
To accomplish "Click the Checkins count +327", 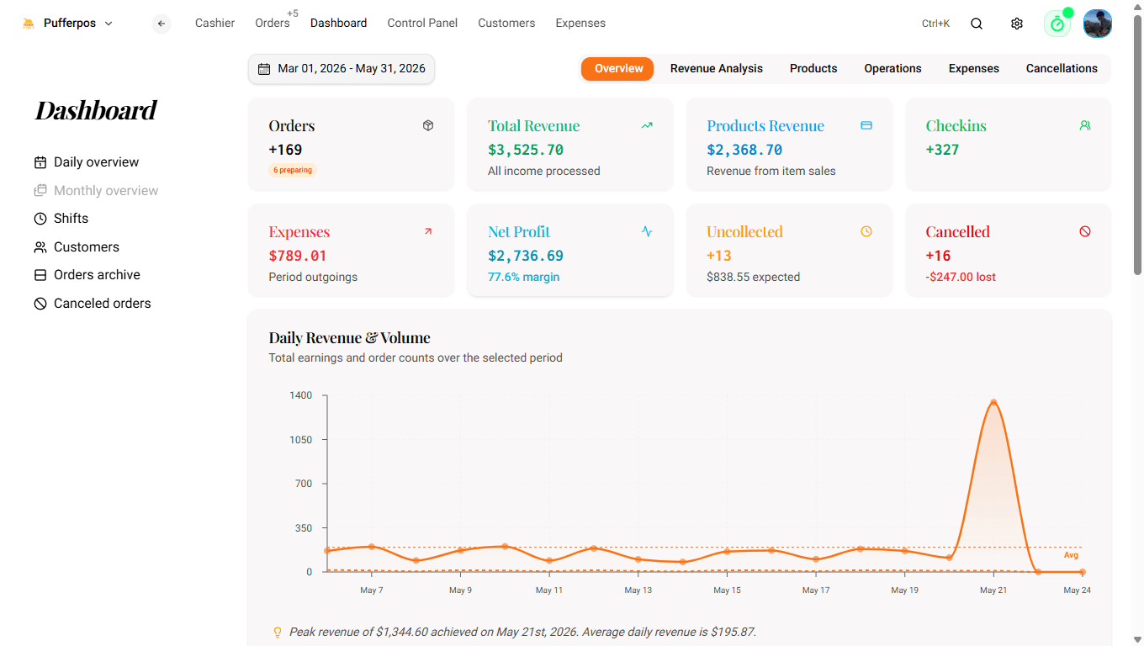I will pos(942,150).
